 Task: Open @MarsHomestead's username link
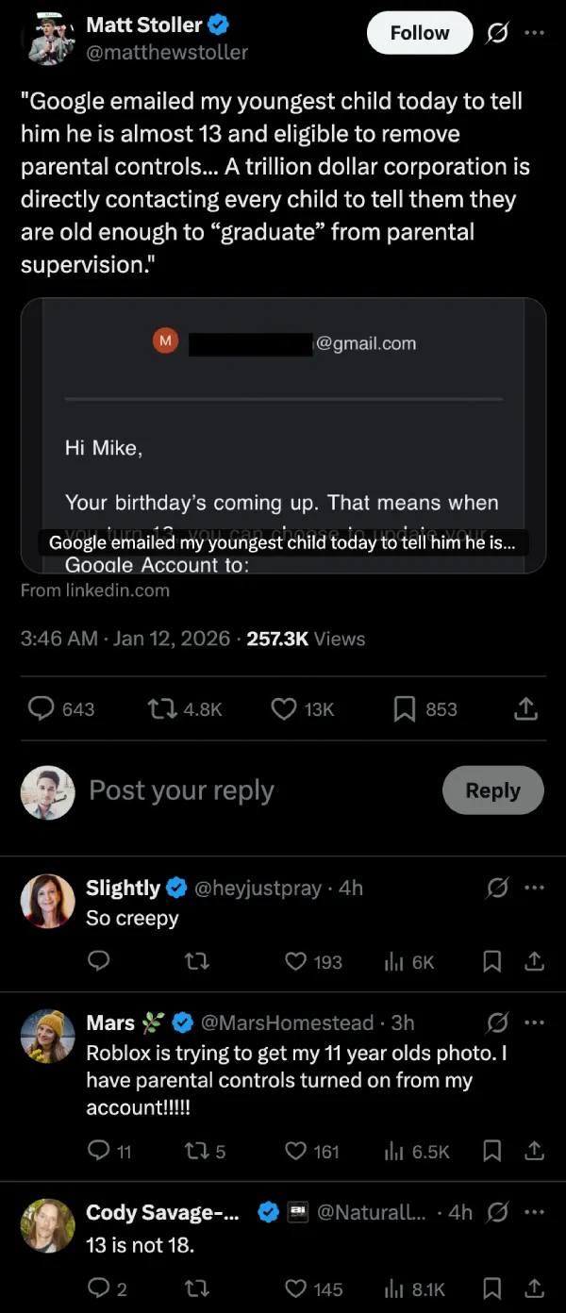tap(285, 1022)
